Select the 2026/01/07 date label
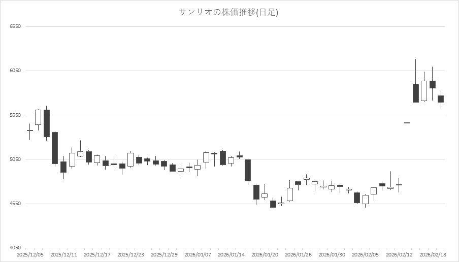The image size is (459, 262). pos(198,254)
